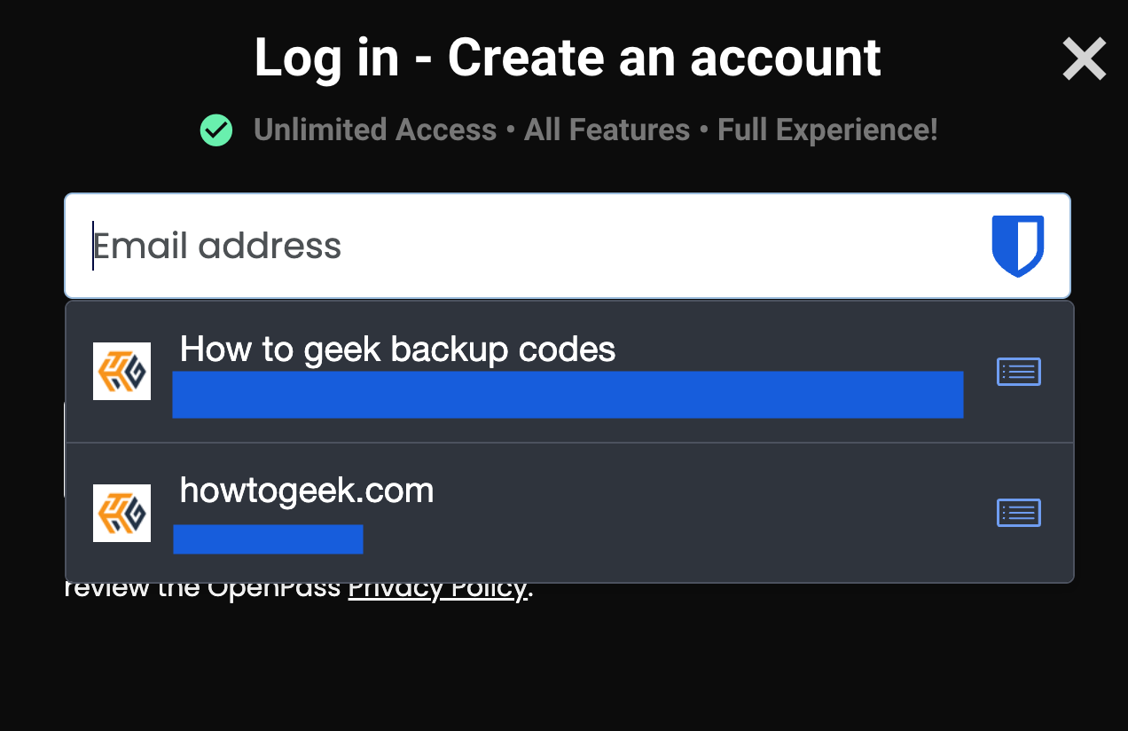This screenshot has width=1128, height=731.
Task: Open details icon for howtogeek.com entry
Action: point(1019,513)
